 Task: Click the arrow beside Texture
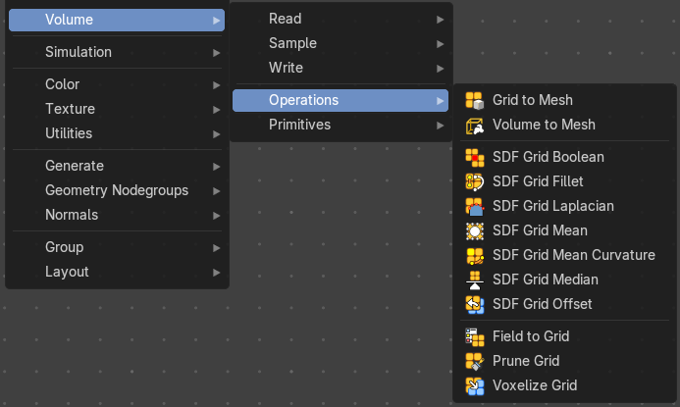point(216,110)
